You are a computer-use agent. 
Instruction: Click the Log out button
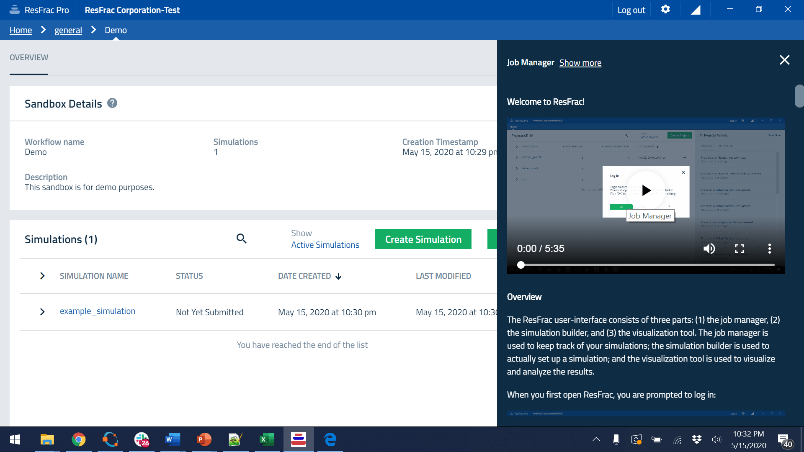click(631, 10)
